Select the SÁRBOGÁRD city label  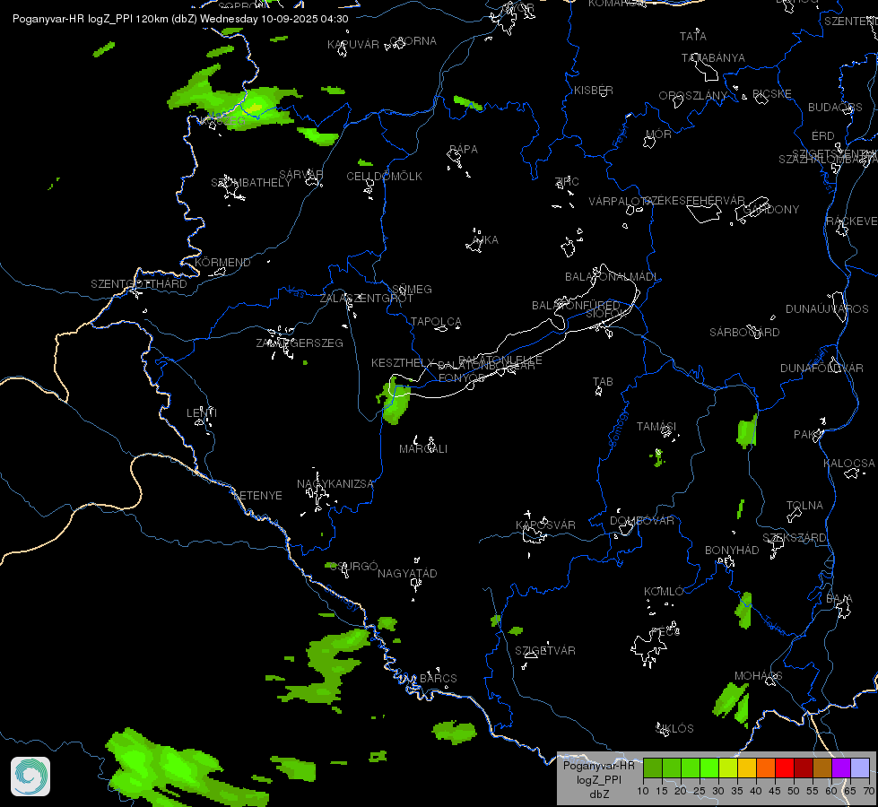pyautogui.click(x=744, y=332)
